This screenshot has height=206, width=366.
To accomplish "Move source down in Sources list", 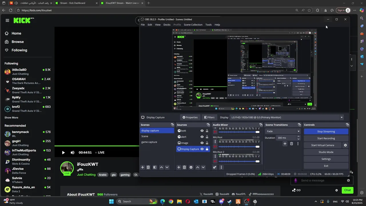I will [x=203, y=167].
